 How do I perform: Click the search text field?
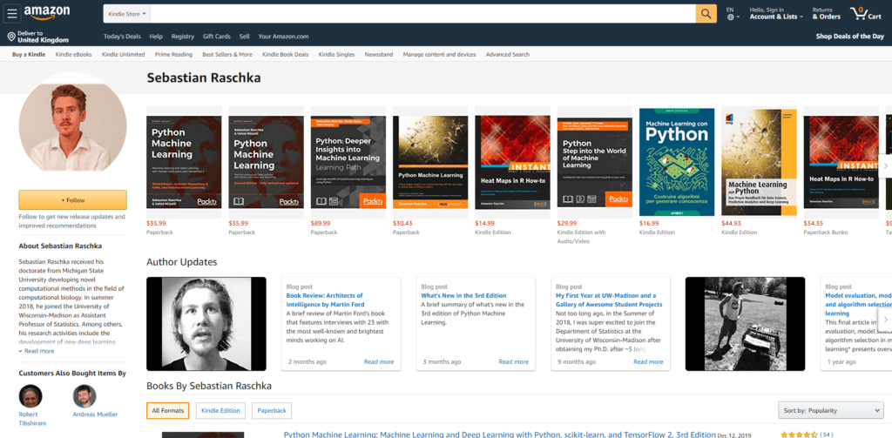coord(422,14)
